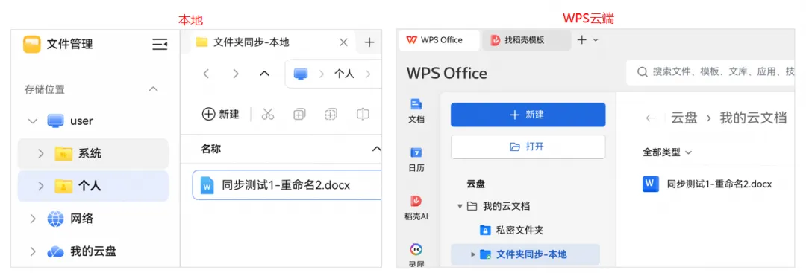Click 云盘 in WPS breadcrumb

coord(684,118)
